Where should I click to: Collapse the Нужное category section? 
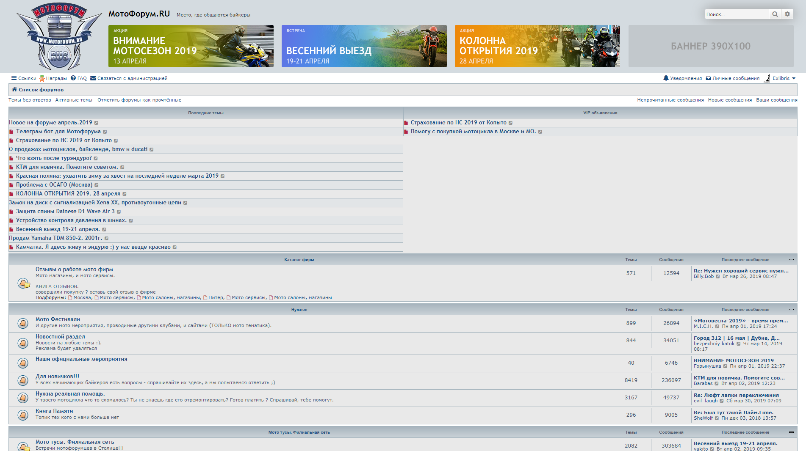791,310
